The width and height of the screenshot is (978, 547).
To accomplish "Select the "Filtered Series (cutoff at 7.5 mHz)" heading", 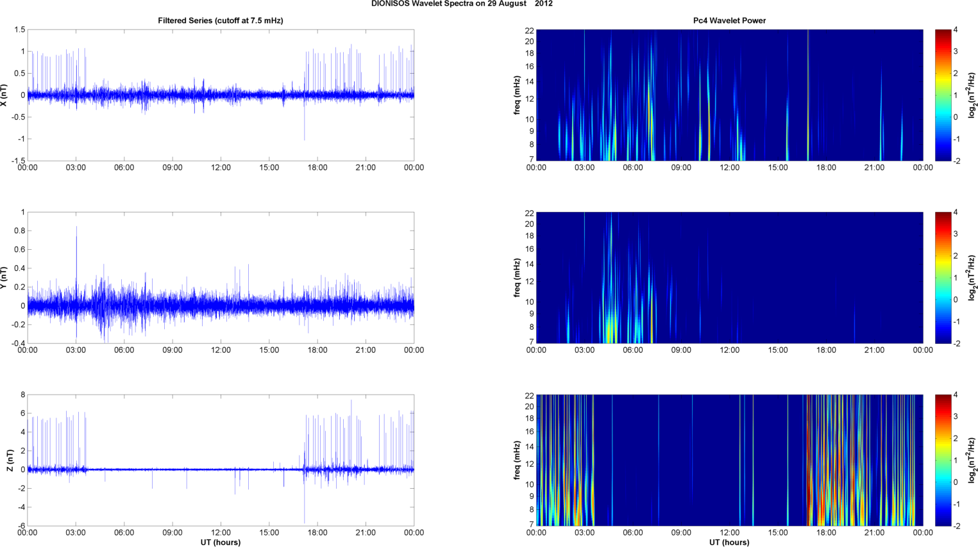I will coord(221,20).
